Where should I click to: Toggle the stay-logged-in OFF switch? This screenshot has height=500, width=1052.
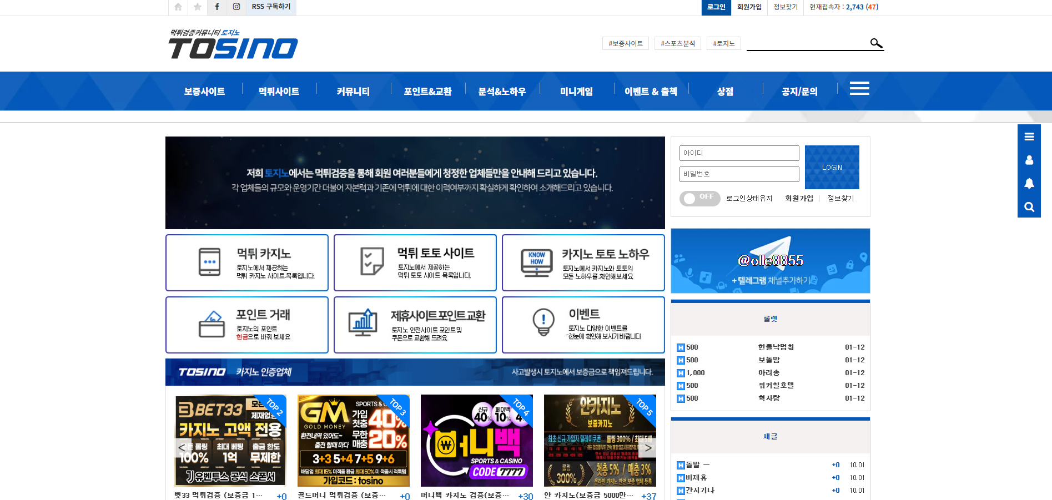(699, 198)
